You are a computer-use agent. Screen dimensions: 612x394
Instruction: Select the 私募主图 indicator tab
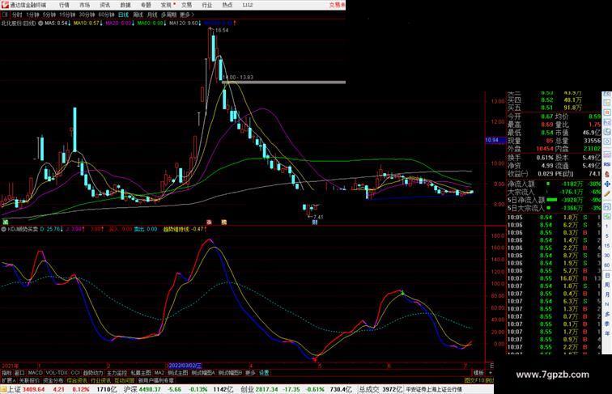tap(141, 373)
